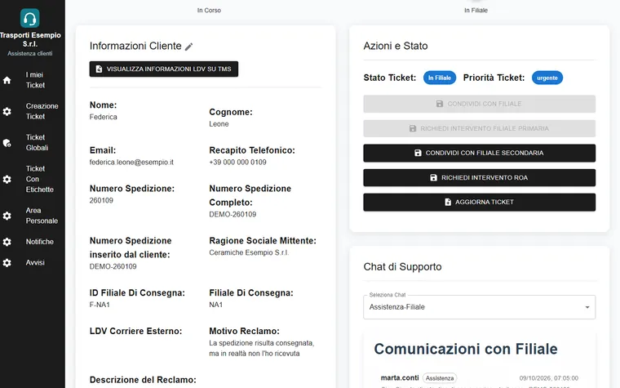Click full shipment number DEMO-260109 under Completo
The height and width of the screenshot is (388, 620).
click(232, 215)
